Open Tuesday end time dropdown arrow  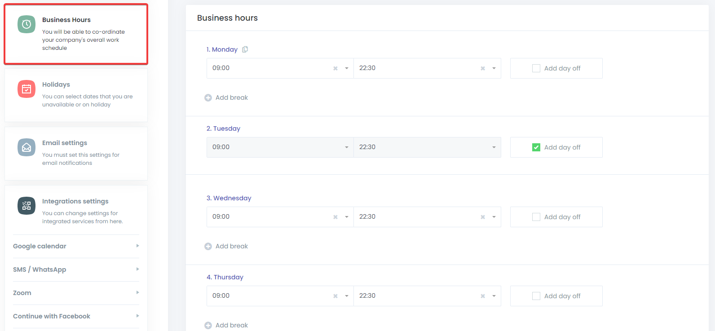(x=494, y=147)
